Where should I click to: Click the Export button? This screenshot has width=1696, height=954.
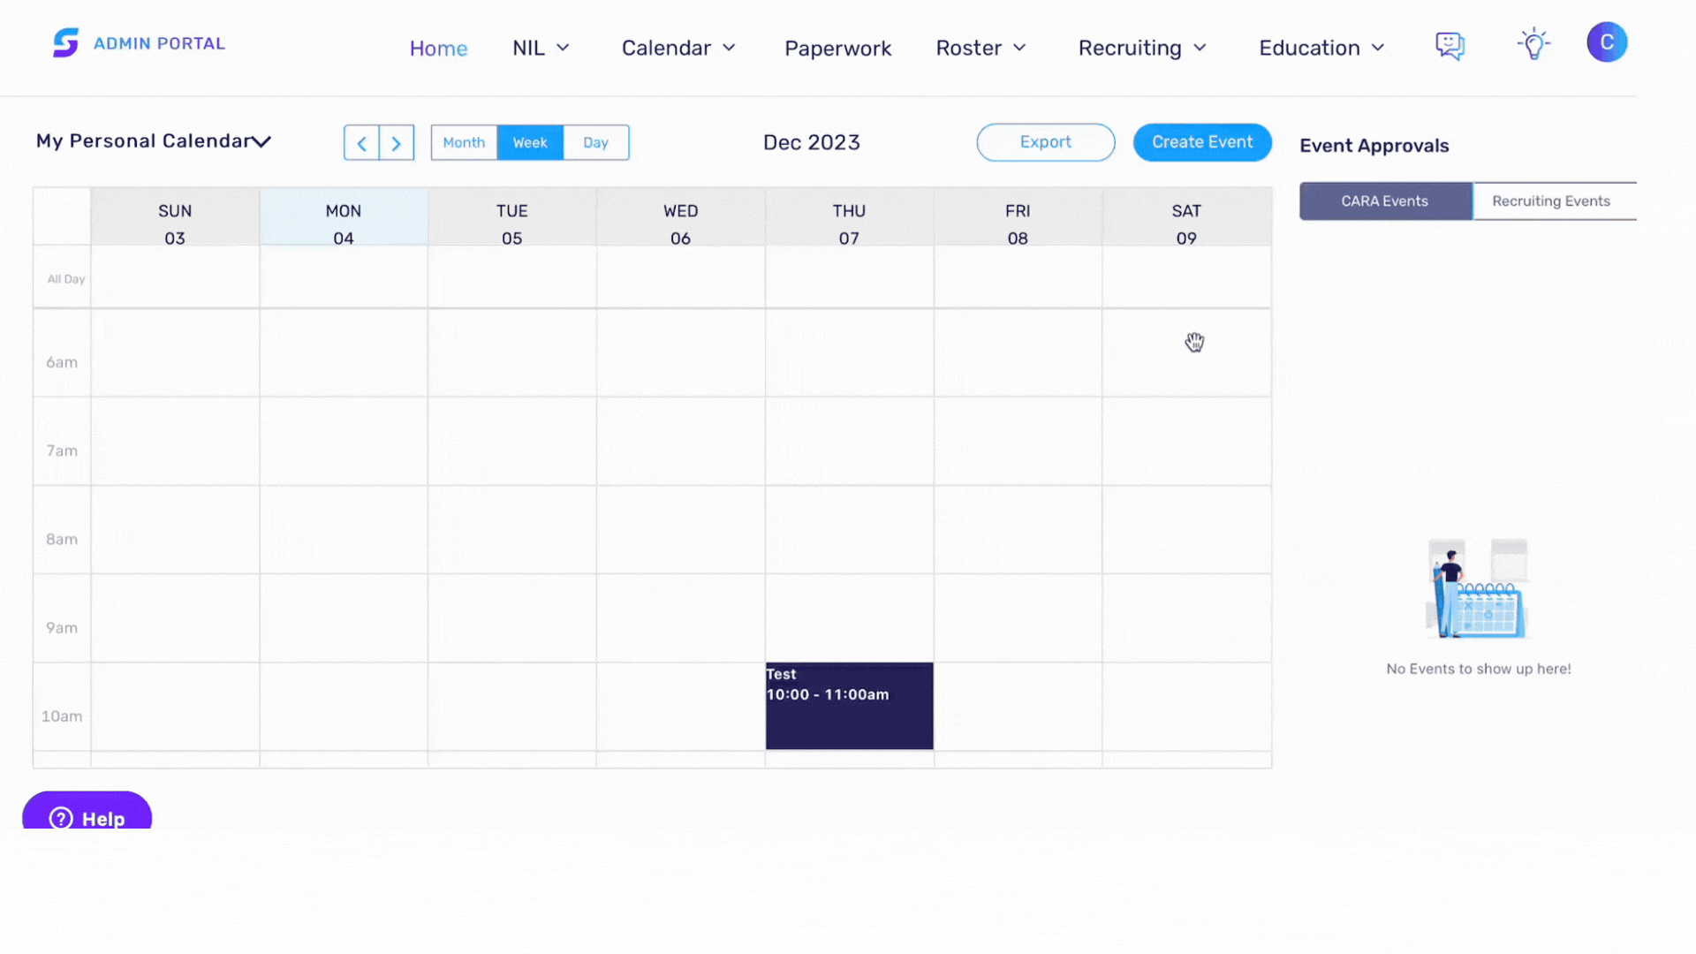tap(1045, 142)
